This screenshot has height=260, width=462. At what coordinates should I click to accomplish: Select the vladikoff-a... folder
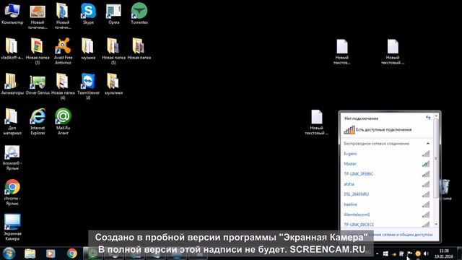(12, 49)
